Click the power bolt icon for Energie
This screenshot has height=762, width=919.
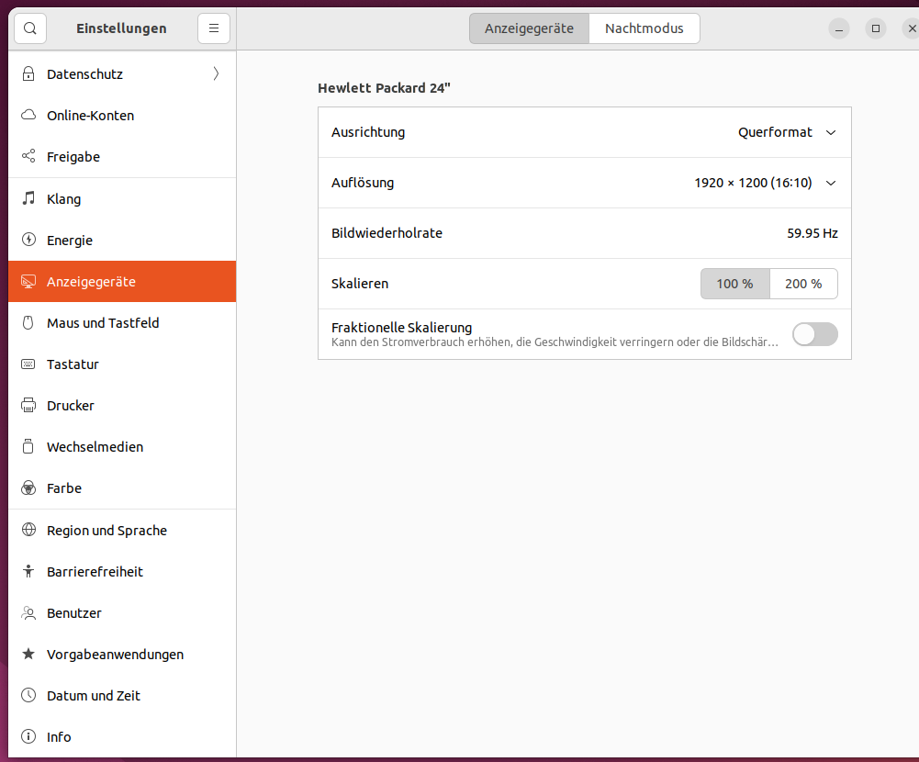pyautogui.click(x=28, y=240)
